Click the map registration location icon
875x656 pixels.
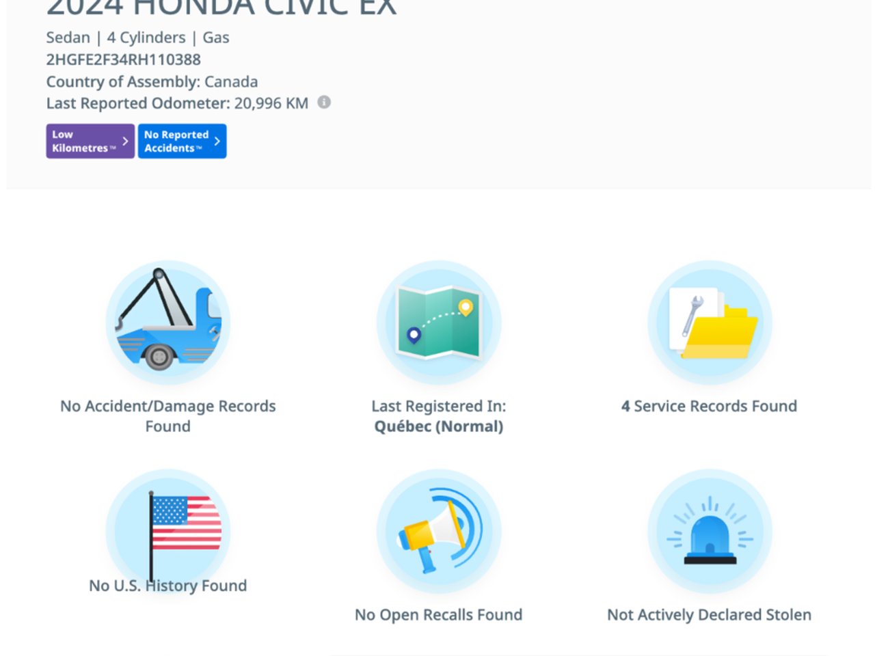pyautogui.click(x=439, y=323)
